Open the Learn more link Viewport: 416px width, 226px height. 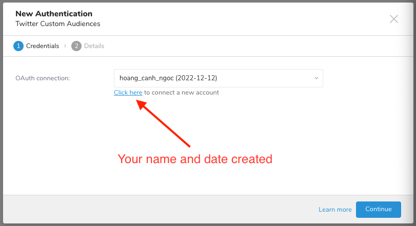[x=335, y=210]
